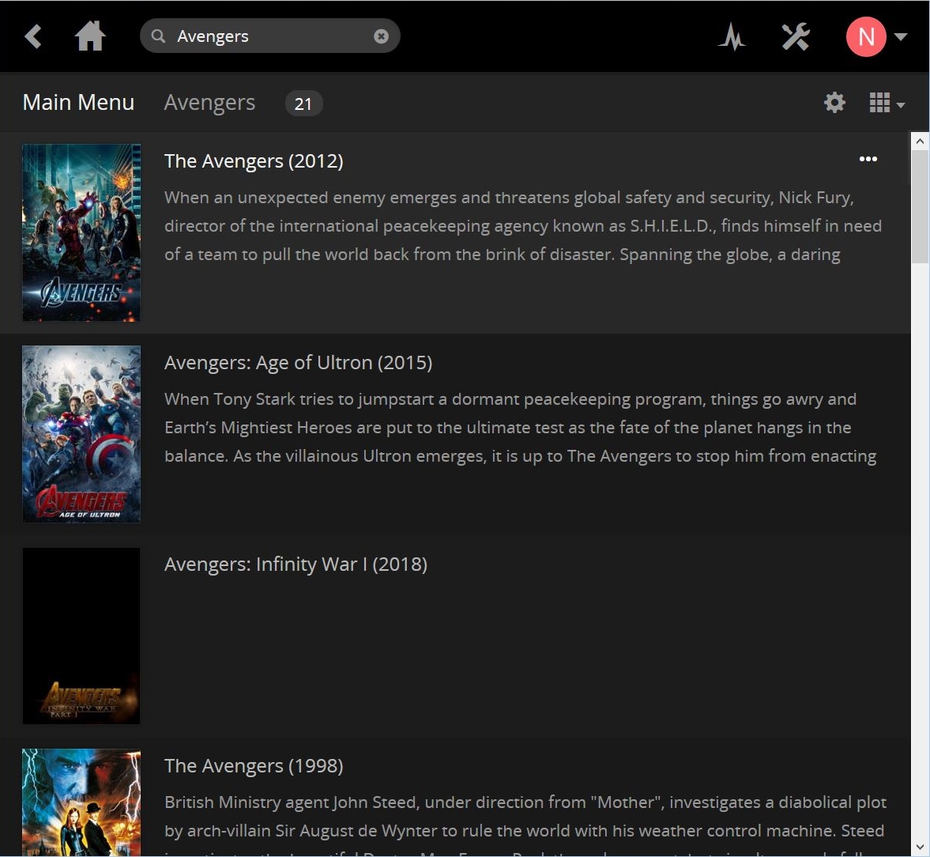930x857 pixels.
Task: Click the Infinity War Part I poster
Action: pyautogui.click(x=81, y=636)
